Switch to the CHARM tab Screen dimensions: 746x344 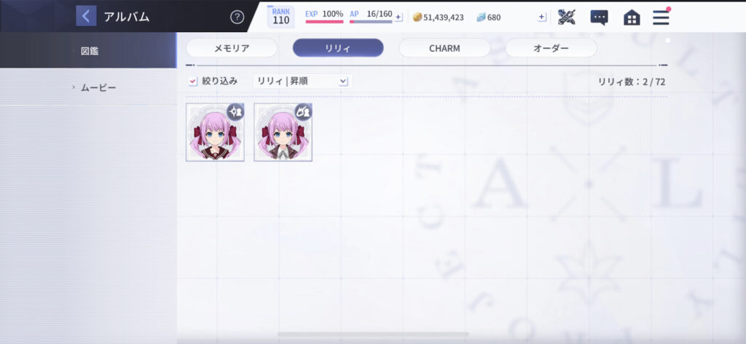pos(444,48)
